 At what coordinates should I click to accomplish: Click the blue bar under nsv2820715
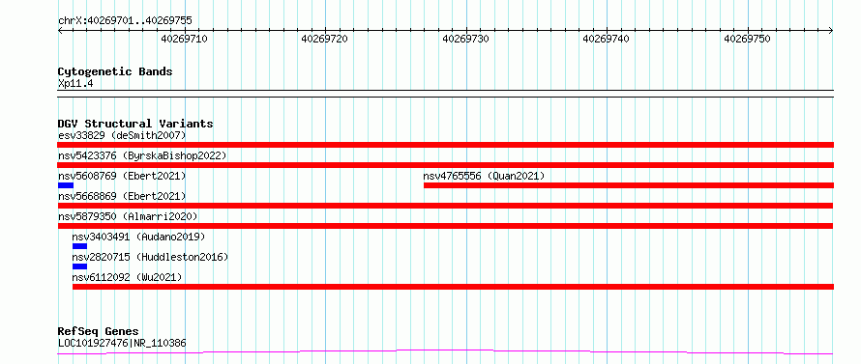79,266
